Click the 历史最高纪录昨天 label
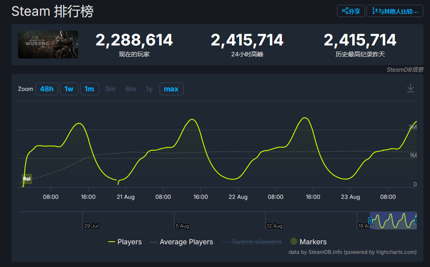The height and width of the screenshot is (267, 430). (x=360, y=54)
